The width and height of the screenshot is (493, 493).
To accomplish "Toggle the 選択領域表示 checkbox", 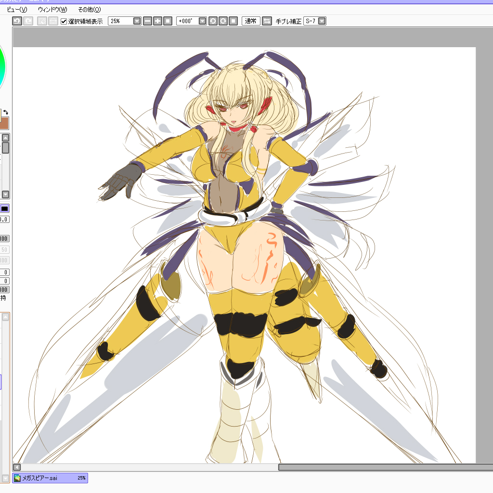I will [x=64, y=21].
